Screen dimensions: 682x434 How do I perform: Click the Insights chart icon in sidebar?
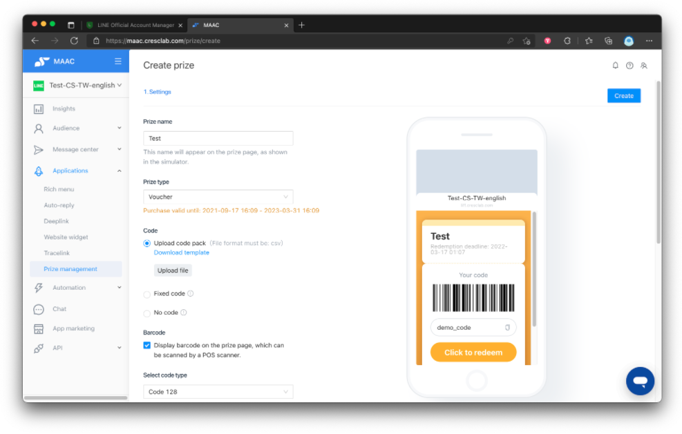(39, 108)
